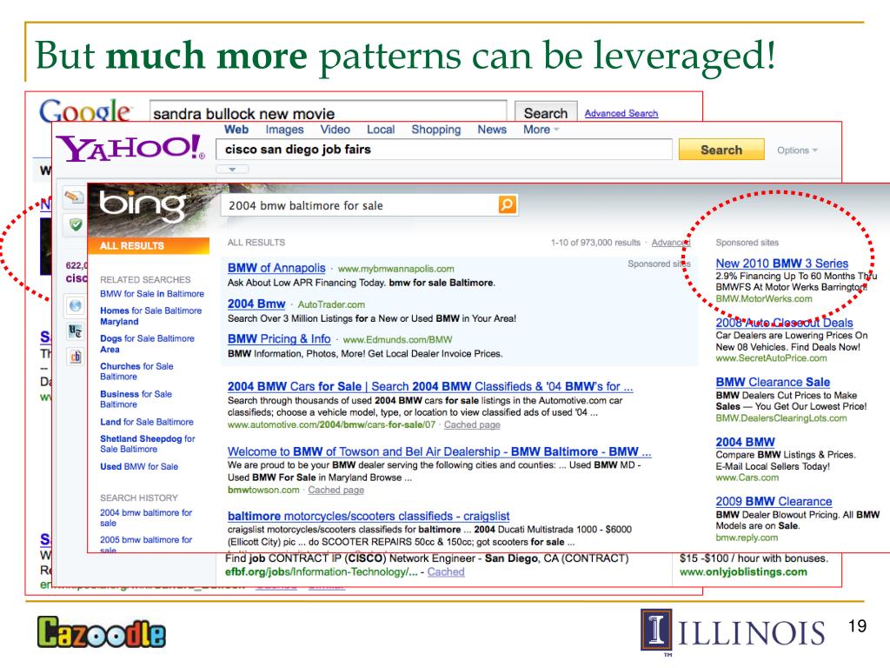Screen dimensions: 890x668
Task: Click the yellow Yahoo Search button
Action: coord(721,150)
